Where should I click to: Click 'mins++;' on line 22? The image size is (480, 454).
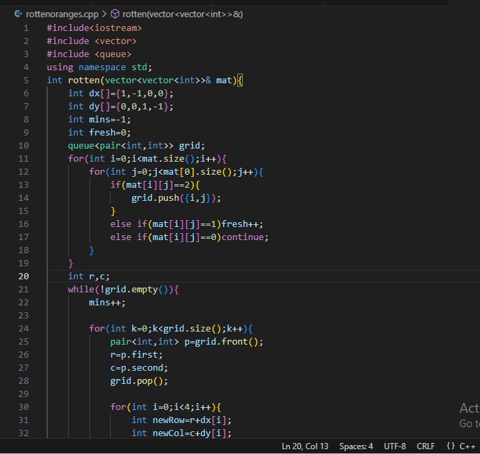pos(107,303)
